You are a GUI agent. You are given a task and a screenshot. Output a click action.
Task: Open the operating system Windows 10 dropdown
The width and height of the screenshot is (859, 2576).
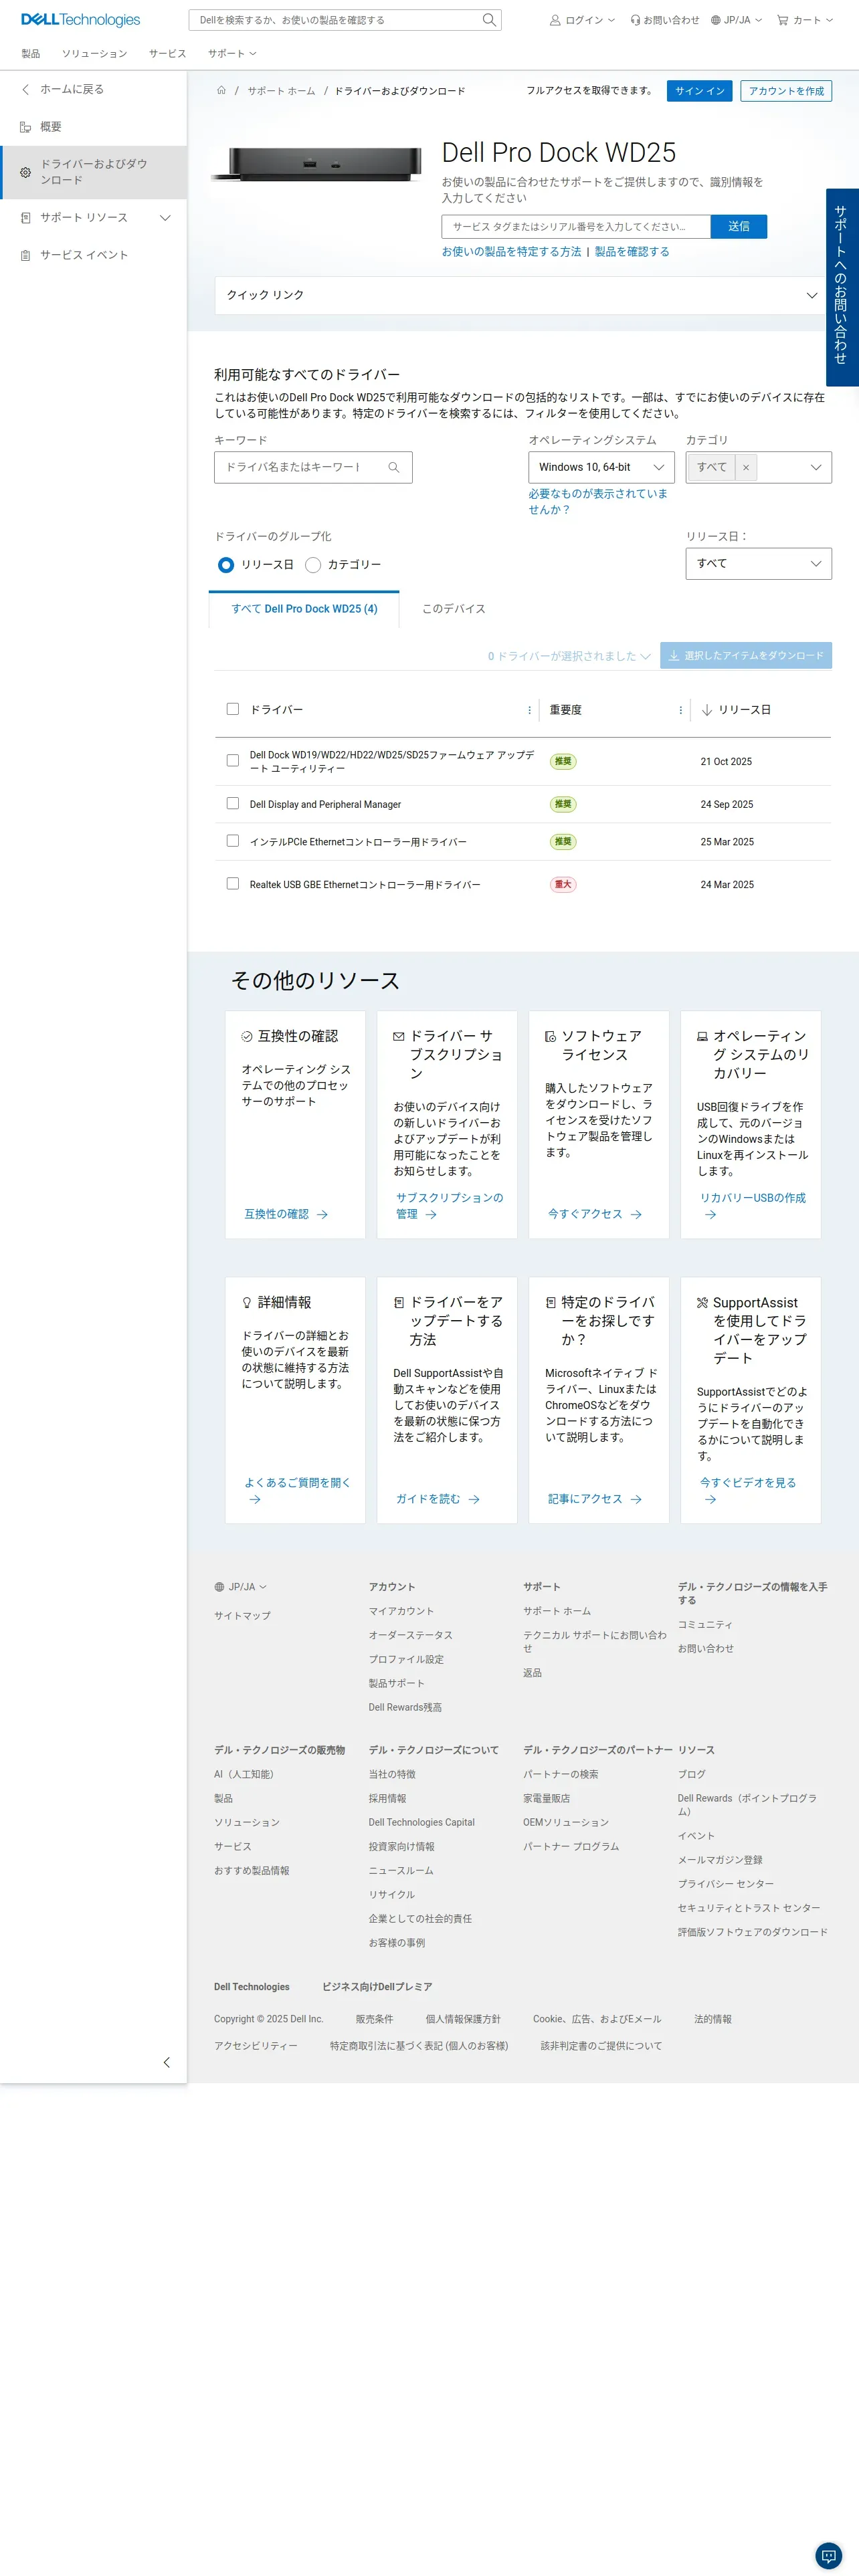click(x=600, y=467)
